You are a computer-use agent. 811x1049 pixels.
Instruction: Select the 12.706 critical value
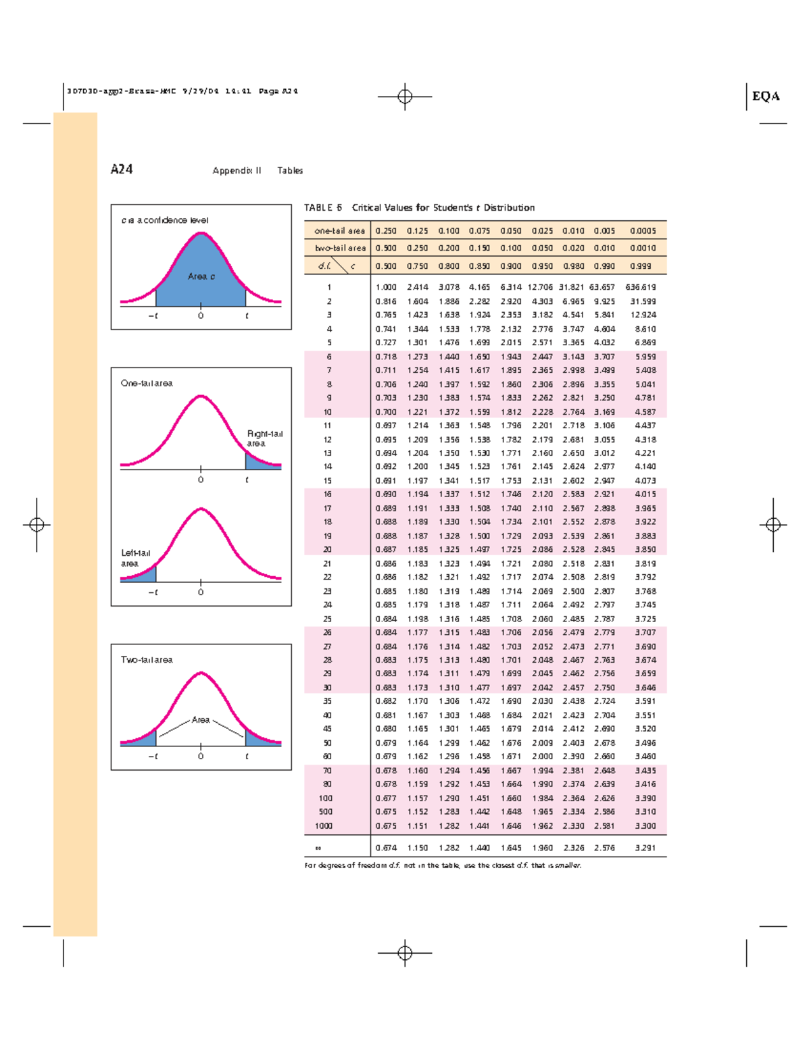point(540,288)
